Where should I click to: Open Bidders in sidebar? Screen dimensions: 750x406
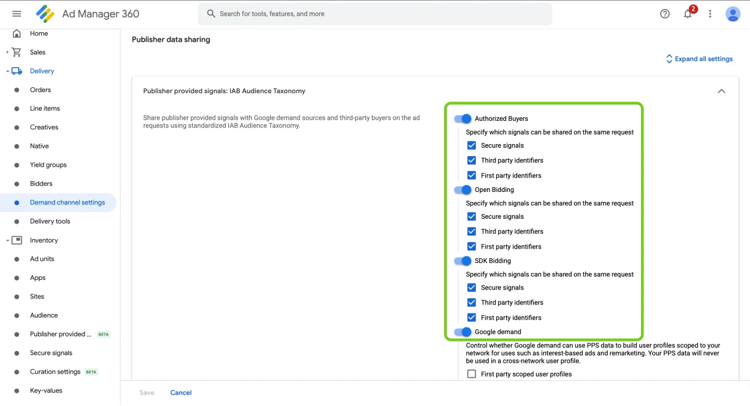41,184
